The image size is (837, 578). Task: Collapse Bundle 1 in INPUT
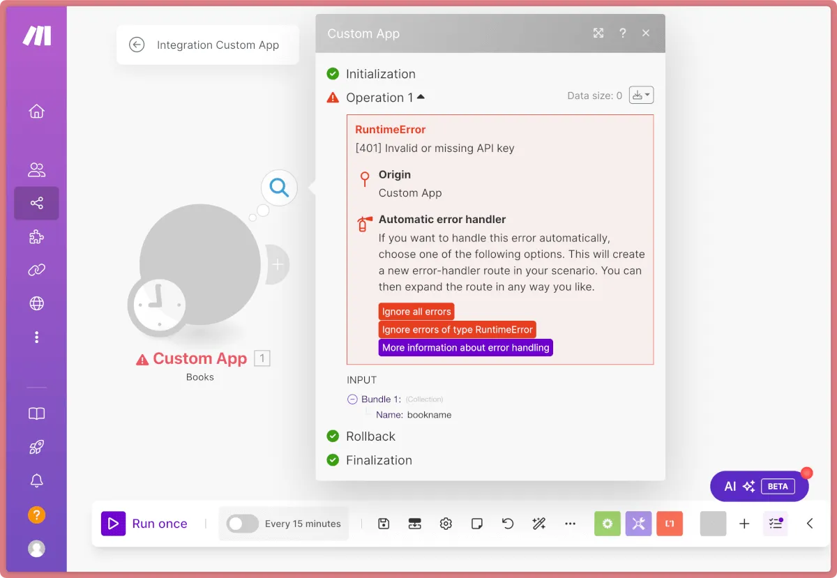(352, 400)
